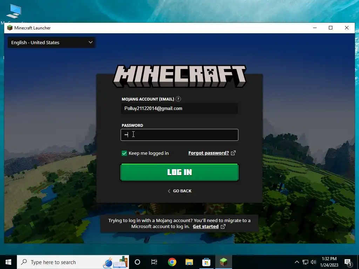359x269 pixels.
Task: Select the My Computer desktop icon
Action: coord(14,14)
